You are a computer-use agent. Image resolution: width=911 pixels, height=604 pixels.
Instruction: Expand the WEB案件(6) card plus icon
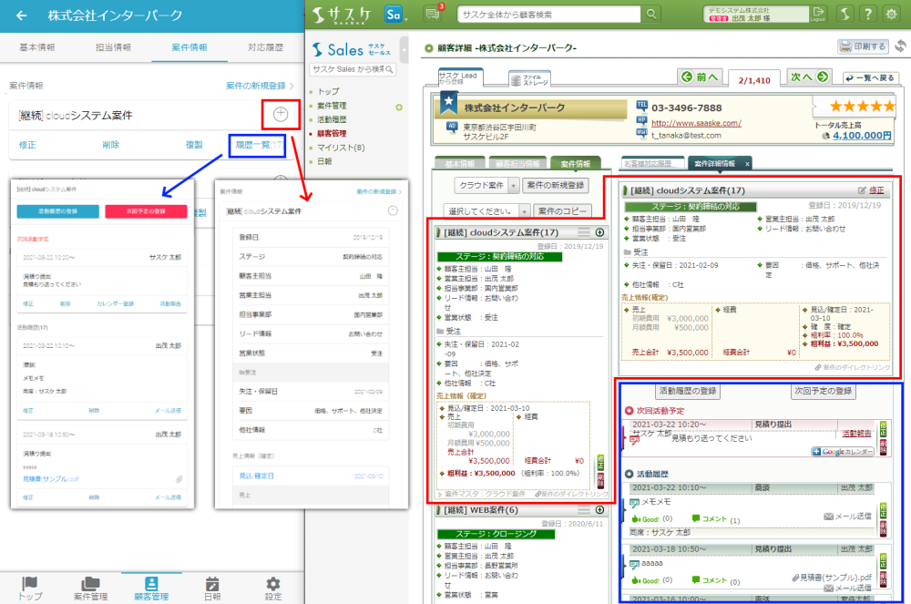coord(599,510)
